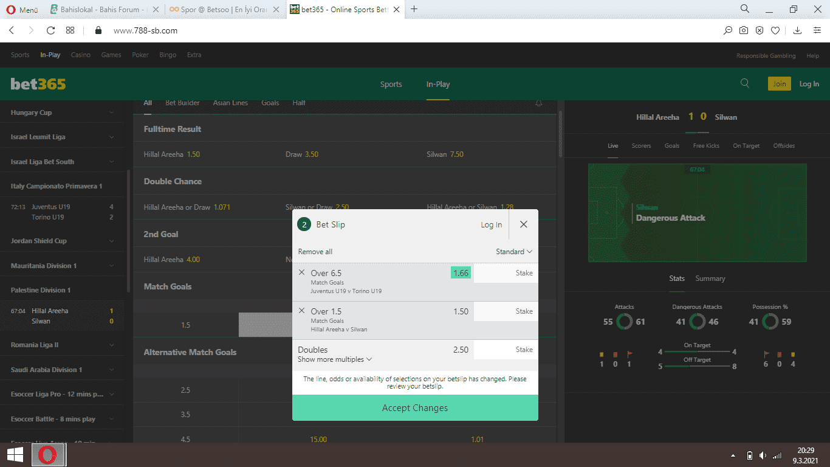The height and width of the screenshot is (467, 830).
Task: Select the Asian Lines tab
Action: 230,103
